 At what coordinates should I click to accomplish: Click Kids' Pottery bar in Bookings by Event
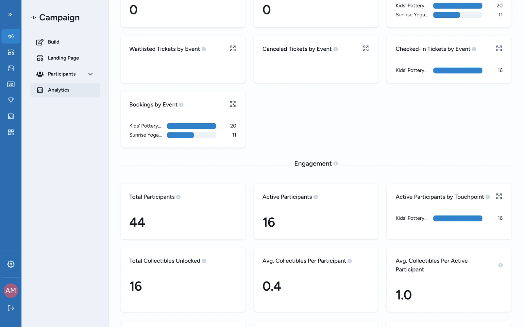click(x=192, y=126)
